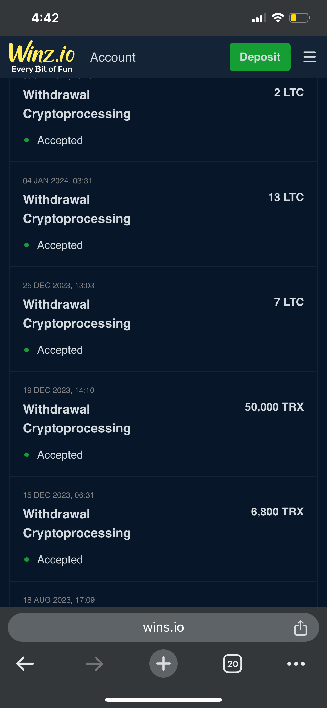Tap the Account header label

pos(113,57)
